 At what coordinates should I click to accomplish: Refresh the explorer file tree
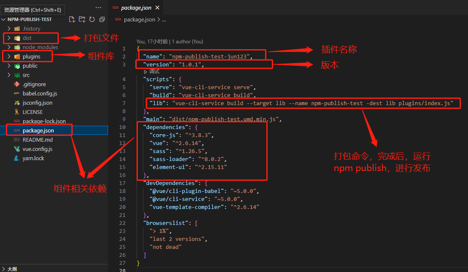point(92,19)
